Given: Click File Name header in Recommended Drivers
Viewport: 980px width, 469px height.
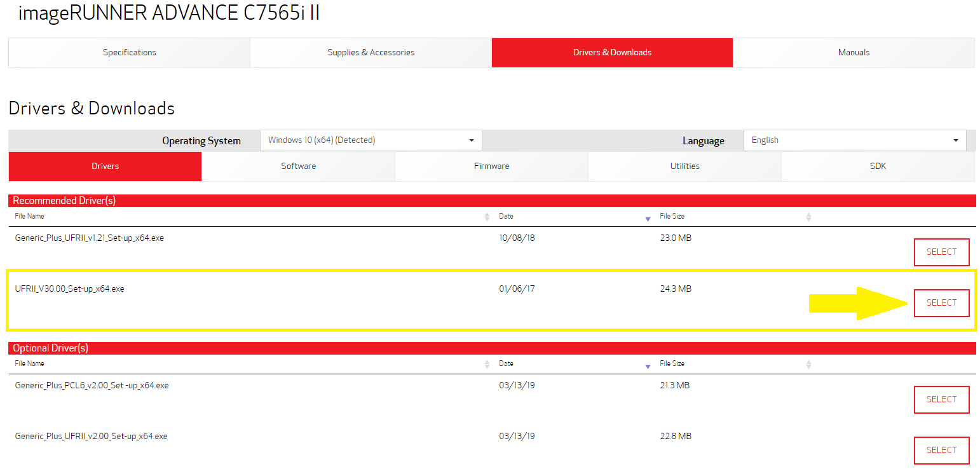Looking at the screenshot, I should click(x=29, y=216).
